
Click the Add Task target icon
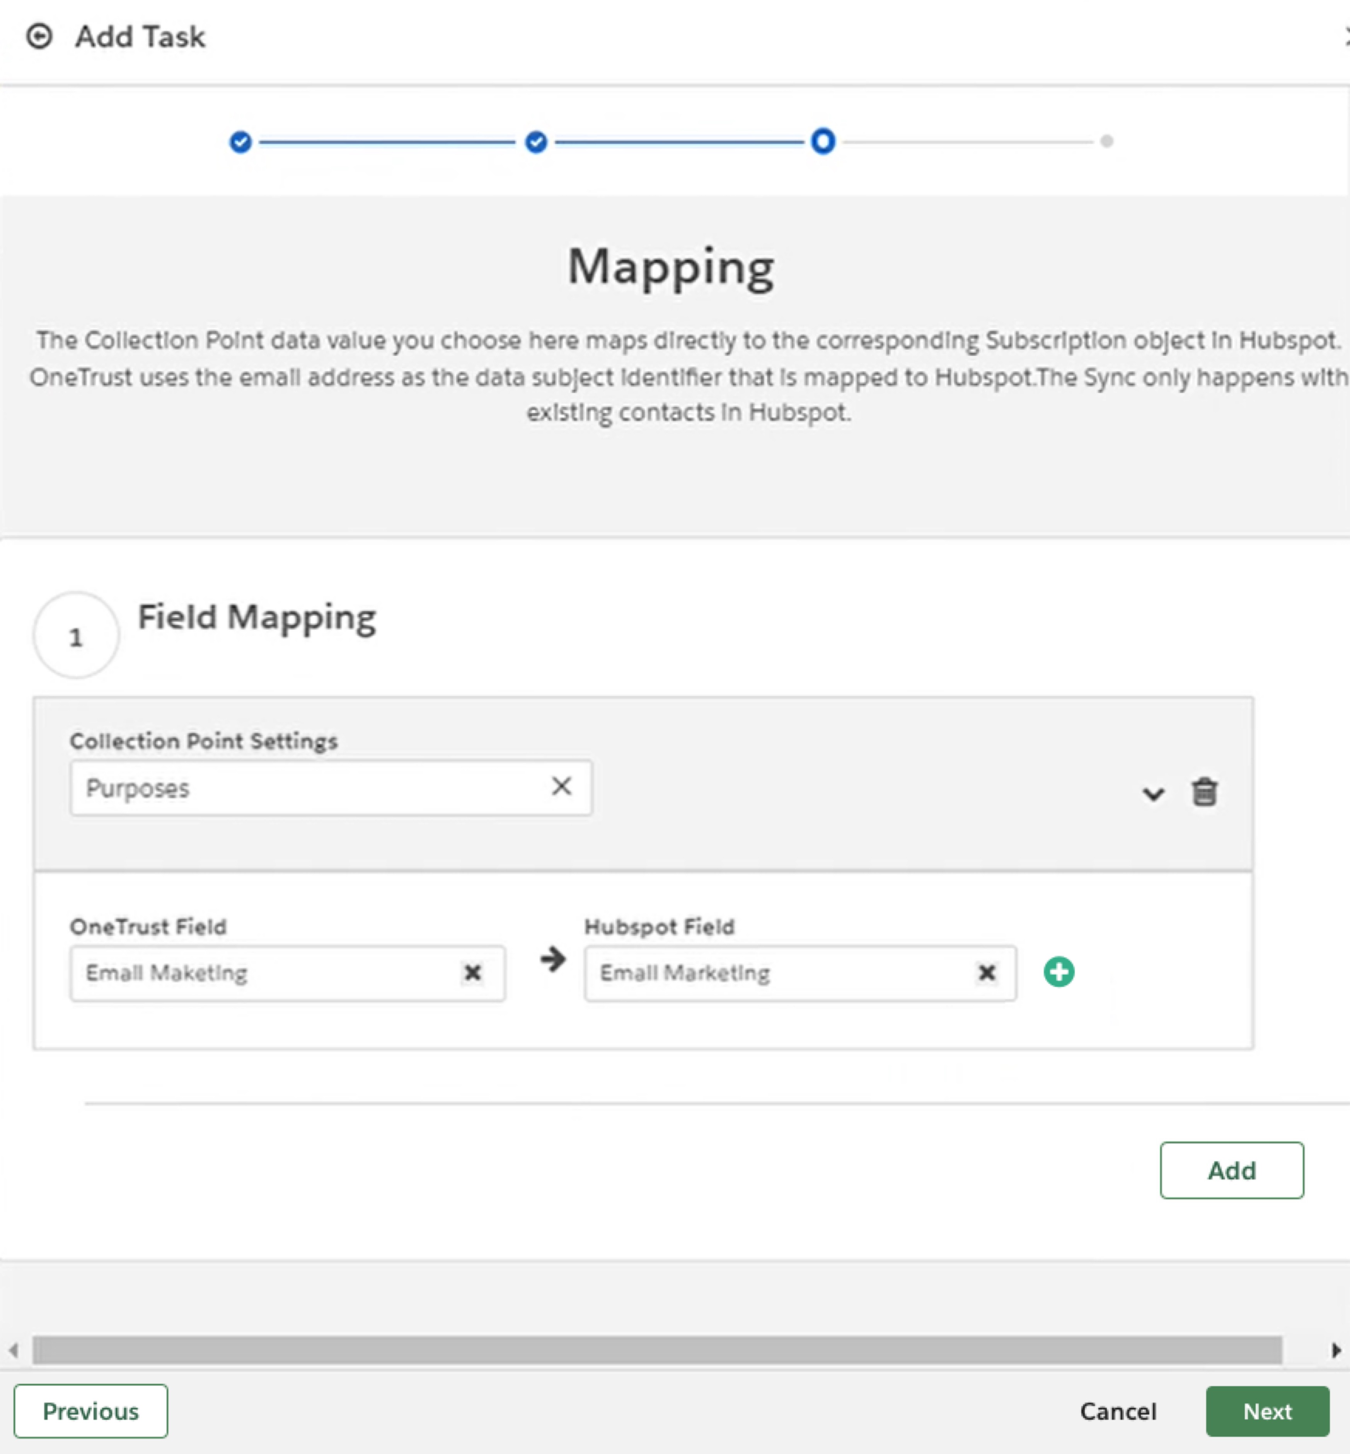tap(39, 36)
